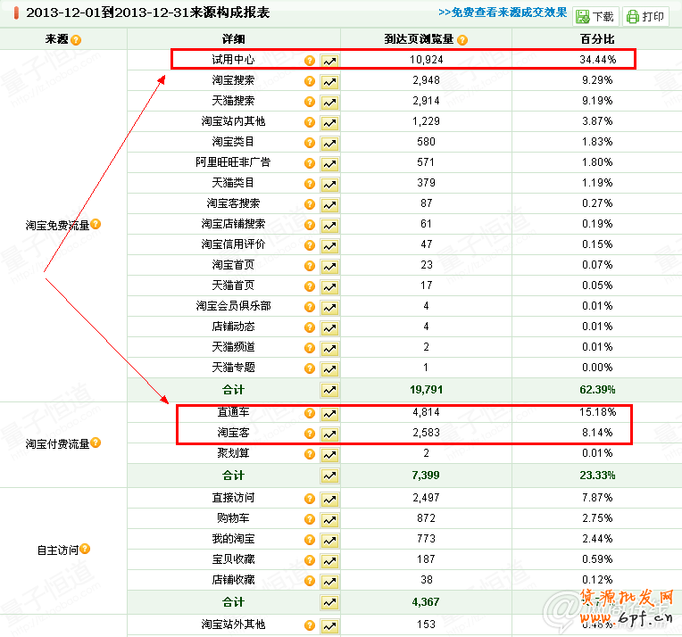Screen dimensions: 682x637
Task: Select the 62.39% total percentage
Action: (597, 390)
